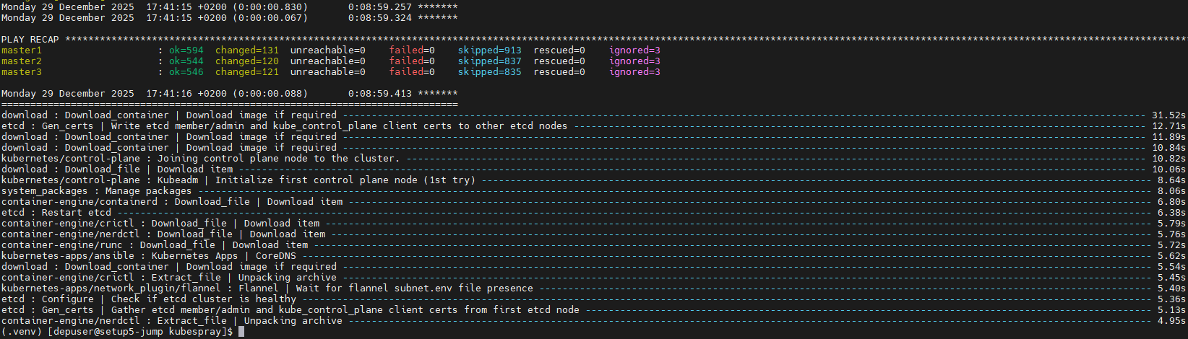Click the depuser@setup5-jump shell prompt
Screen dimensions: 1188x339
pos(117,332)
